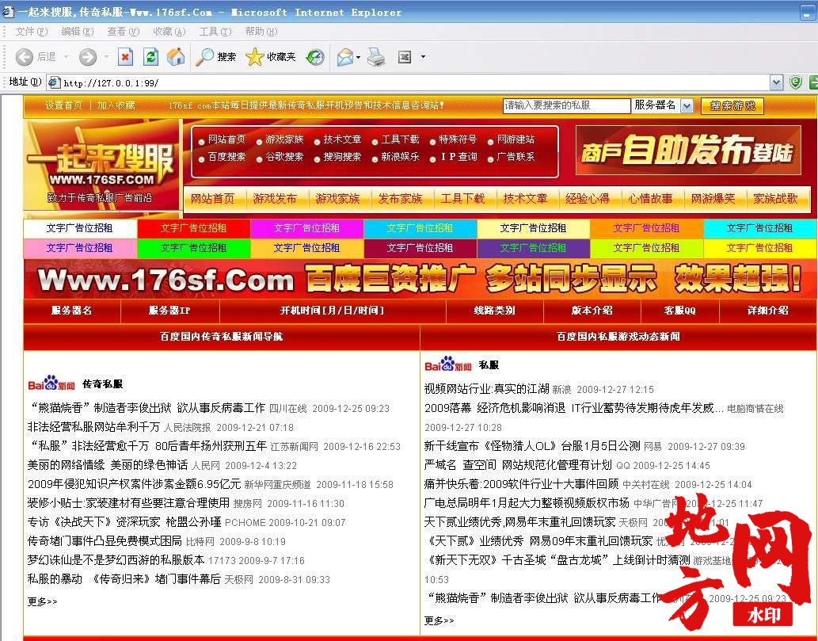The image size is (818, 641).
Task: Open the Search pane with the magnifier icon
Action: click(x=215, y=57)
